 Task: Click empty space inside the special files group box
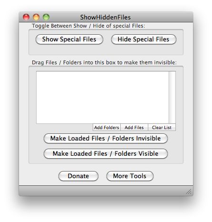coord(106,50)
